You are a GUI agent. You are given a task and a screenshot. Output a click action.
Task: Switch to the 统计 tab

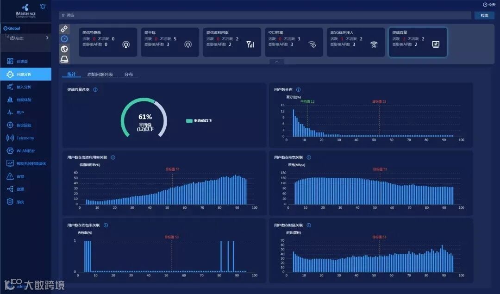tap(71, 74)
